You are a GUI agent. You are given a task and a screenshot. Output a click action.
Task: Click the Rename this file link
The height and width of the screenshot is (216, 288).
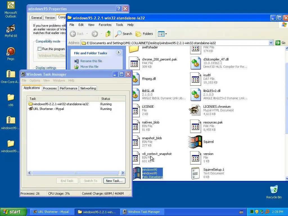point(91,61)
